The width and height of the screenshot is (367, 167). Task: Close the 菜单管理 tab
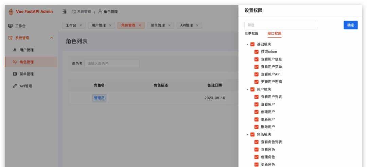pyautogui.click(x=169, y=25)
